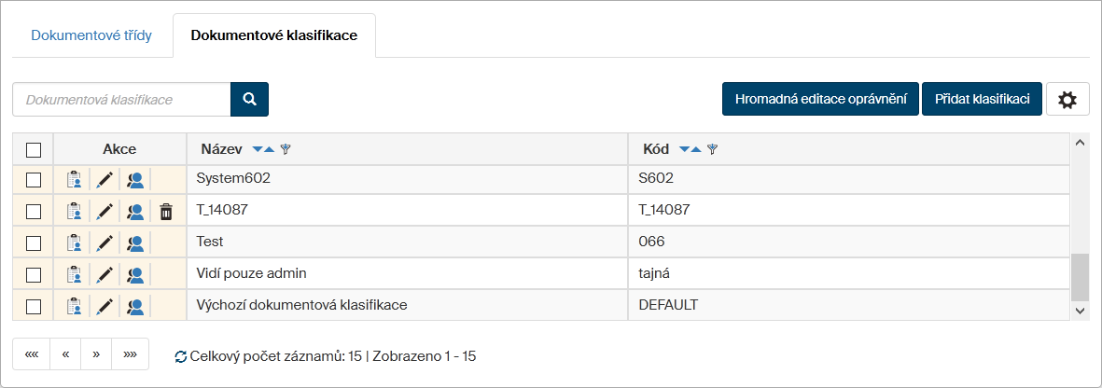
Task: Click the search magnifier button
Action: tap(249, 100)
